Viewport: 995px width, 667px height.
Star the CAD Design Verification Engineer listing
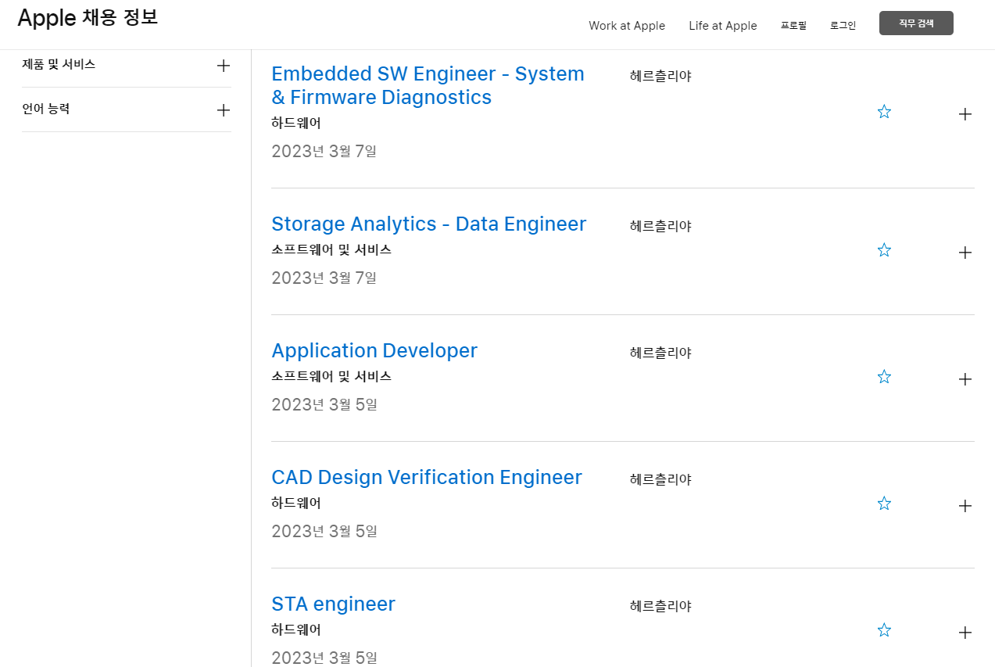[884, 504]
